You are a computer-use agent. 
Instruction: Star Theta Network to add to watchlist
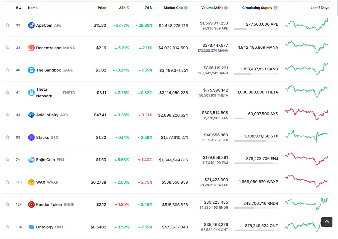8,92
